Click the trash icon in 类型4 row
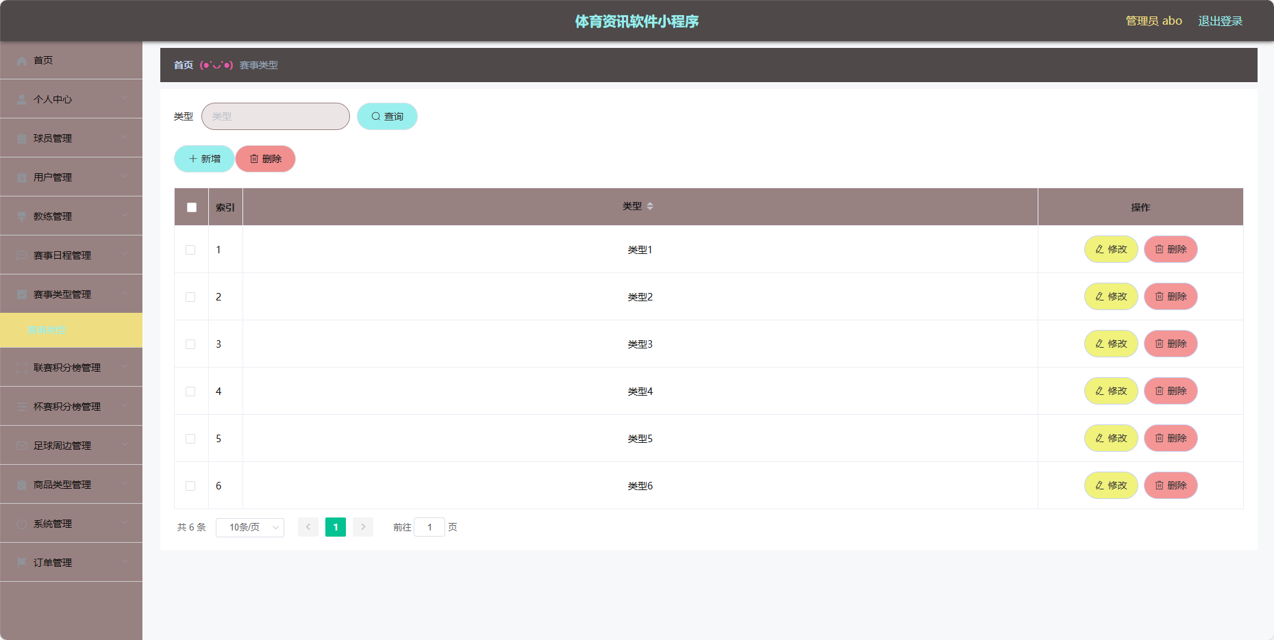 1160,391
